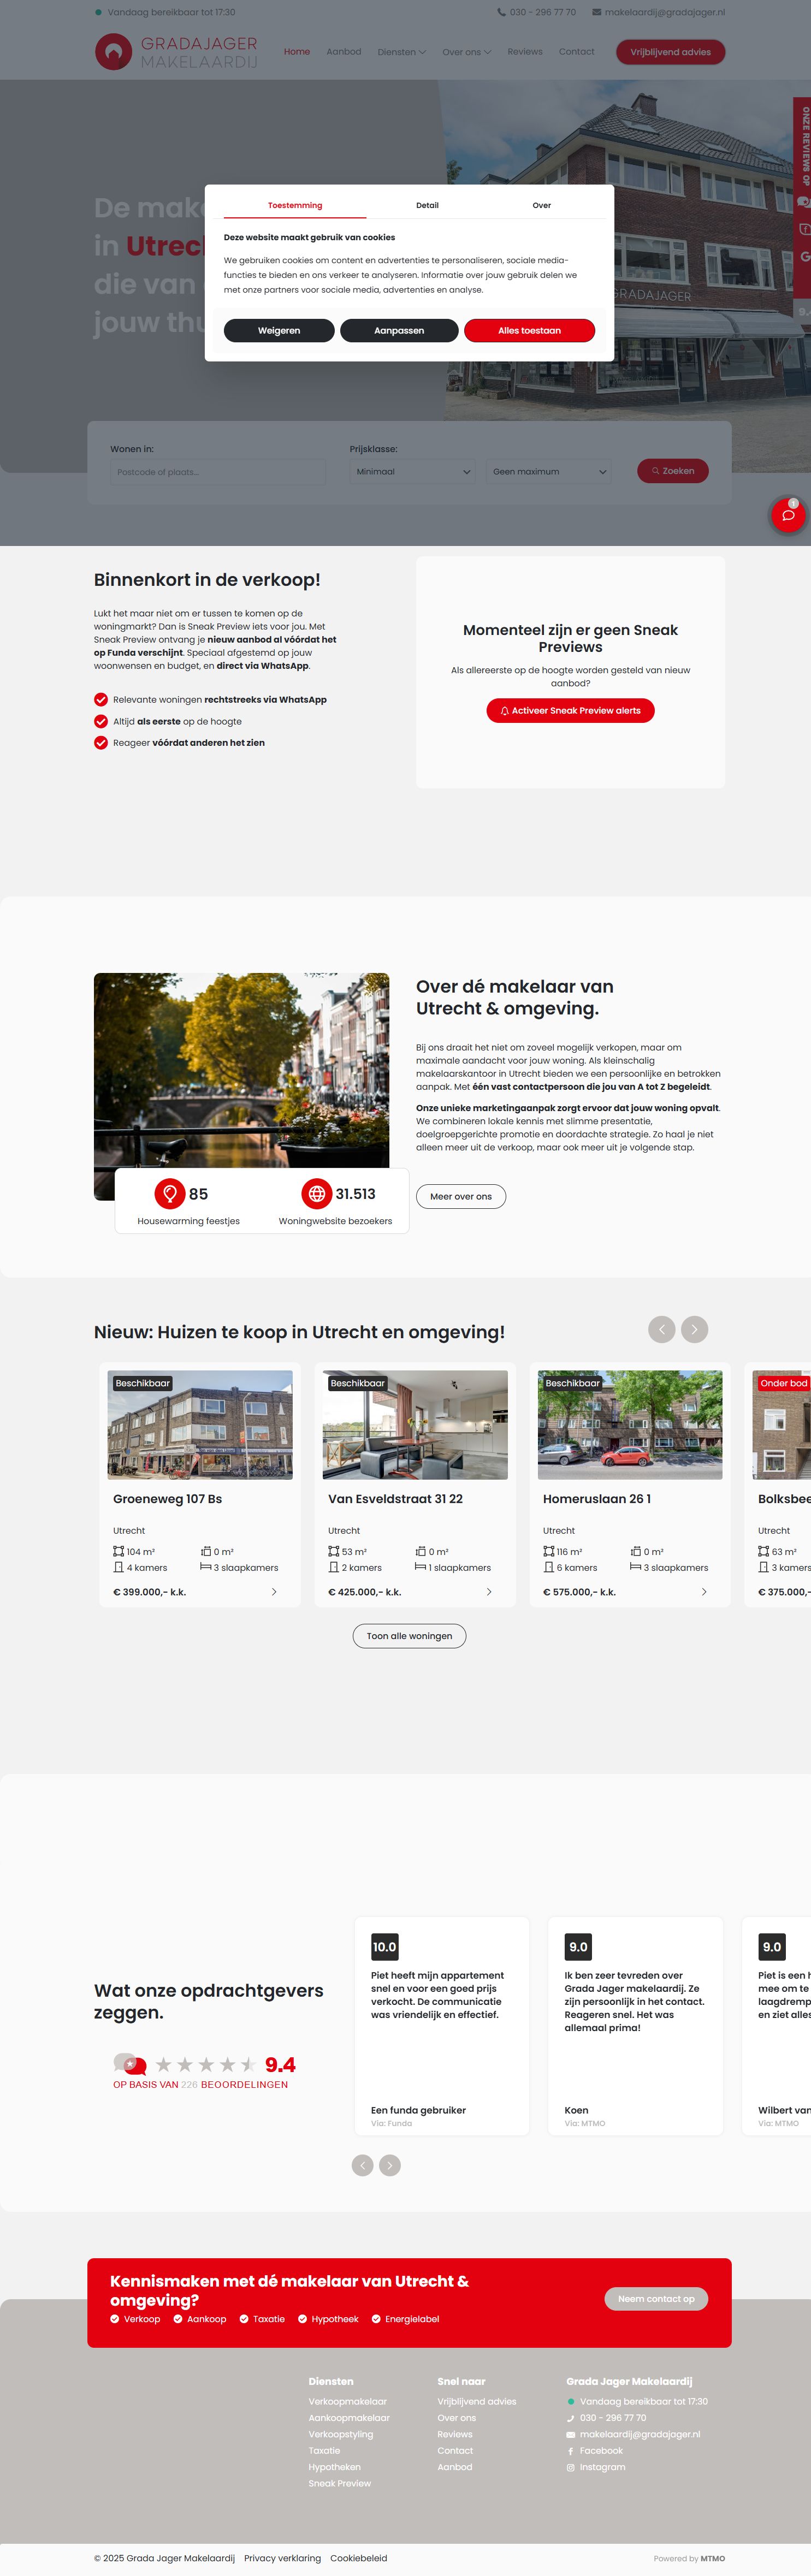811x2576 pixels.
Task: Open Sneak Preview footer link
Action: pos(340,2484)
